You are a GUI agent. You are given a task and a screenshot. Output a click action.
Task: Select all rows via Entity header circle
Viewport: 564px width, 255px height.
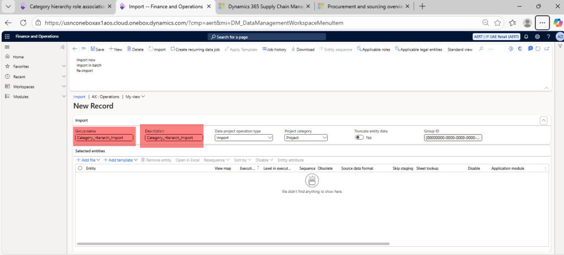click(80, 168)
